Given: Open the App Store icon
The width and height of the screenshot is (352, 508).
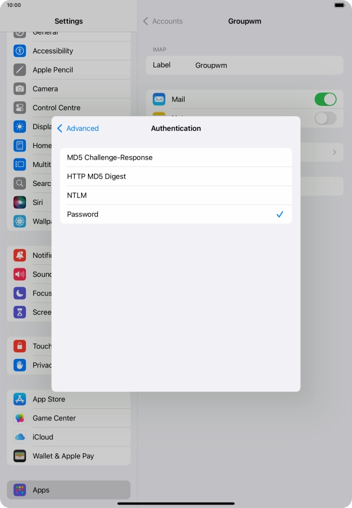Looking at the screenshot, I should (x=20, y=399).
